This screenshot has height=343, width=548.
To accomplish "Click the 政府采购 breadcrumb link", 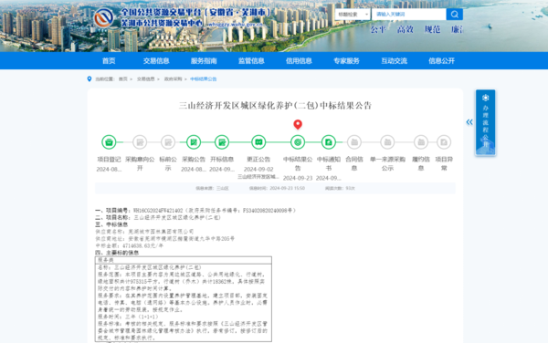I will [173, 79].
